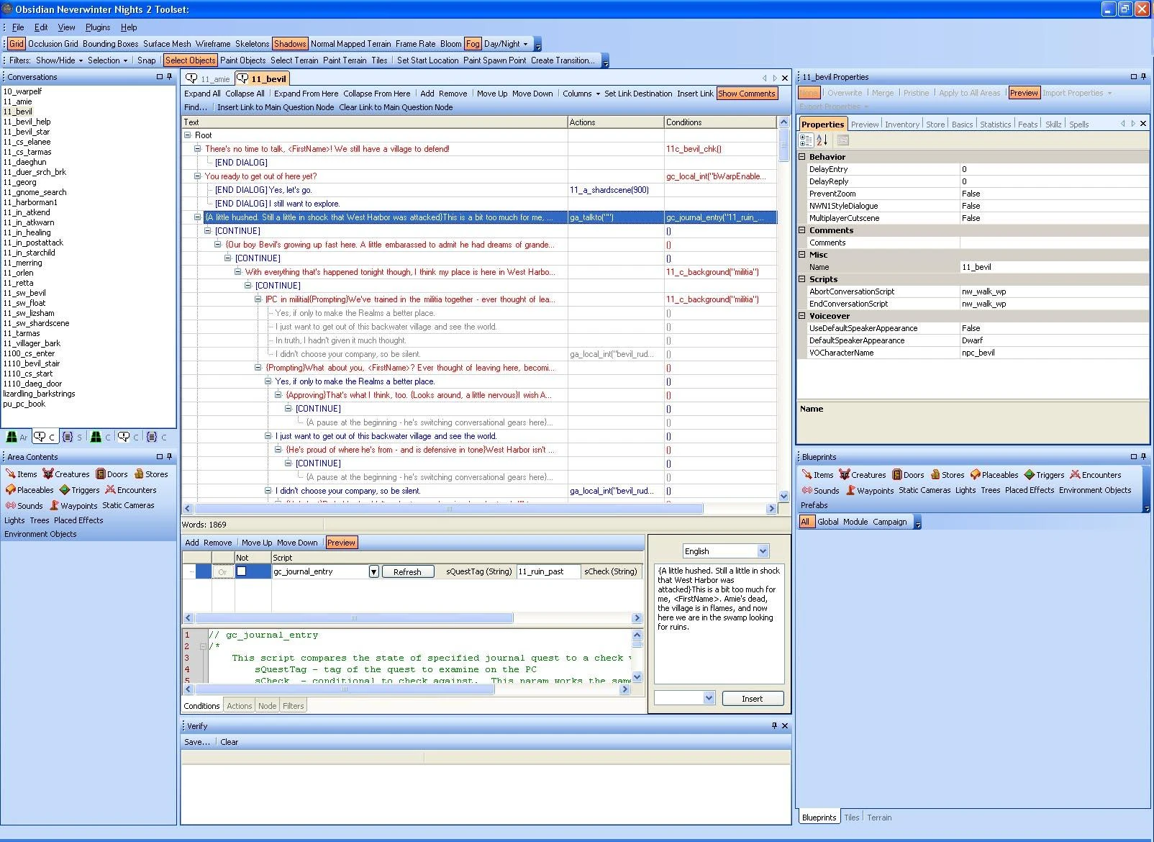Toggle Fog rendering
Screen dimensions: 1154x842
coord(473,44)
